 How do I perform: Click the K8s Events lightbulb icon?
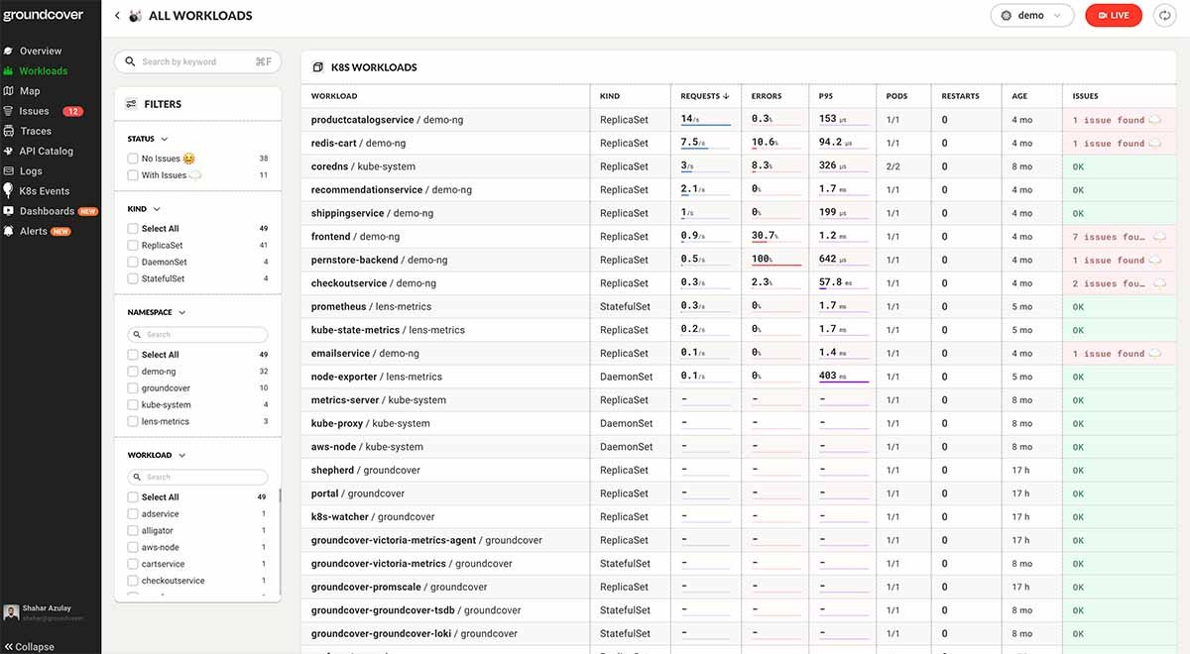(x=9, y=190)
